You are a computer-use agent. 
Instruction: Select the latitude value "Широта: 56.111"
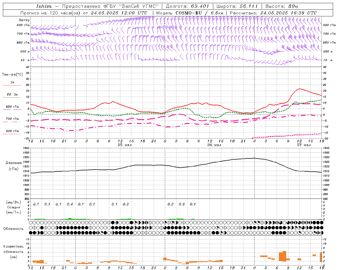pyautogui.click(x=237, y=6)
